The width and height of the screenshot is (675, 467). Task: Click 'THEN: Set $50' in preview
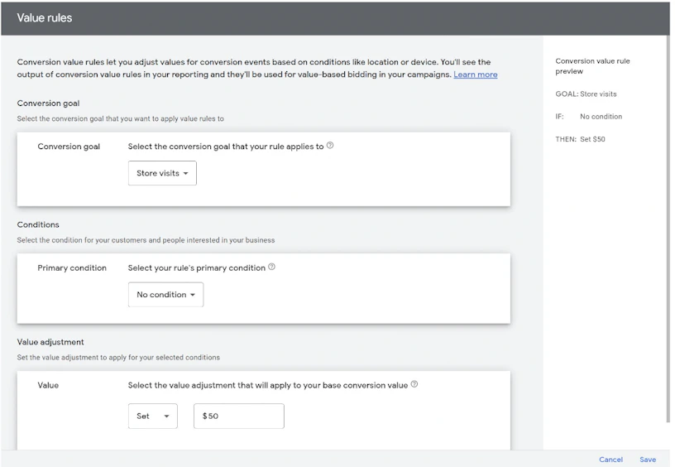coord(580,139)
